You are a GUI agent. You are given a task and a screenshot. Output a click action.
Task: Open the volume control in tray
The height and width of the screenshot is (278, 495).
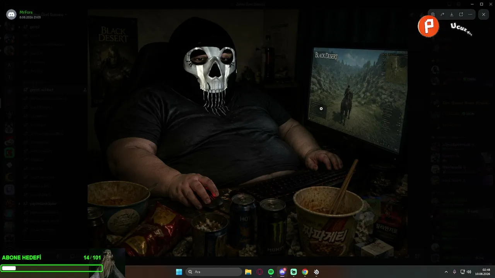click(469, 272)
